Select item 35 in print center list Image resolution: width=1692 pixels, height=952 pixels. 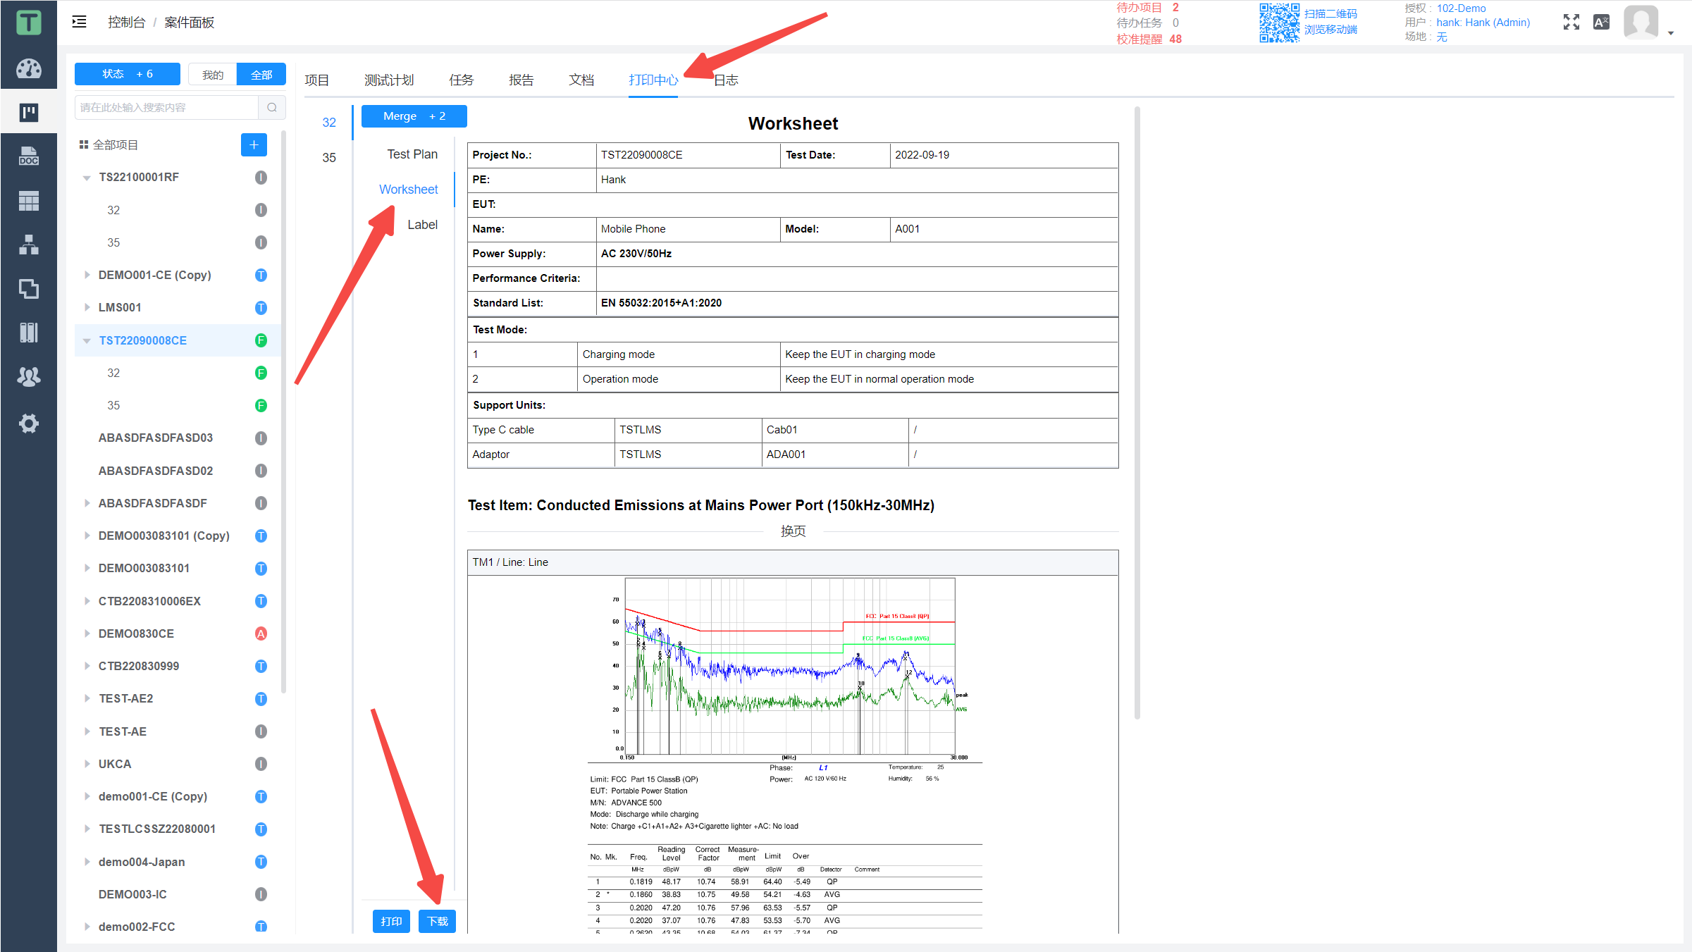click(x=329, y=158)
